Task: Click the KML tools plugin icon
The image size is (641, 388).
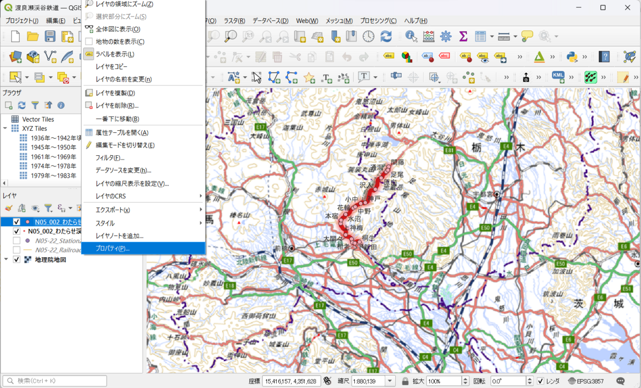Action: pyautogui.click(x=559, y=76)
